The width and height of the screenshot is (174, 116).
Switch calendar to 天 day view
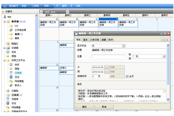(57, 6)
